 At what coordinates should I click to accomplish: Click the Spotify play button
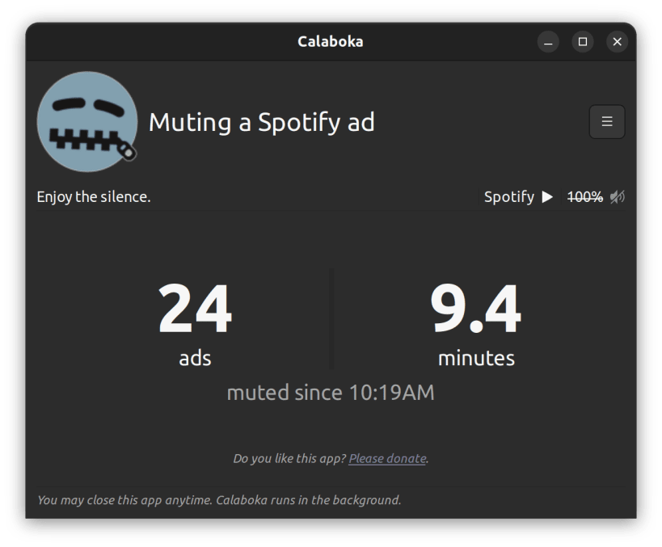(547, 196)
